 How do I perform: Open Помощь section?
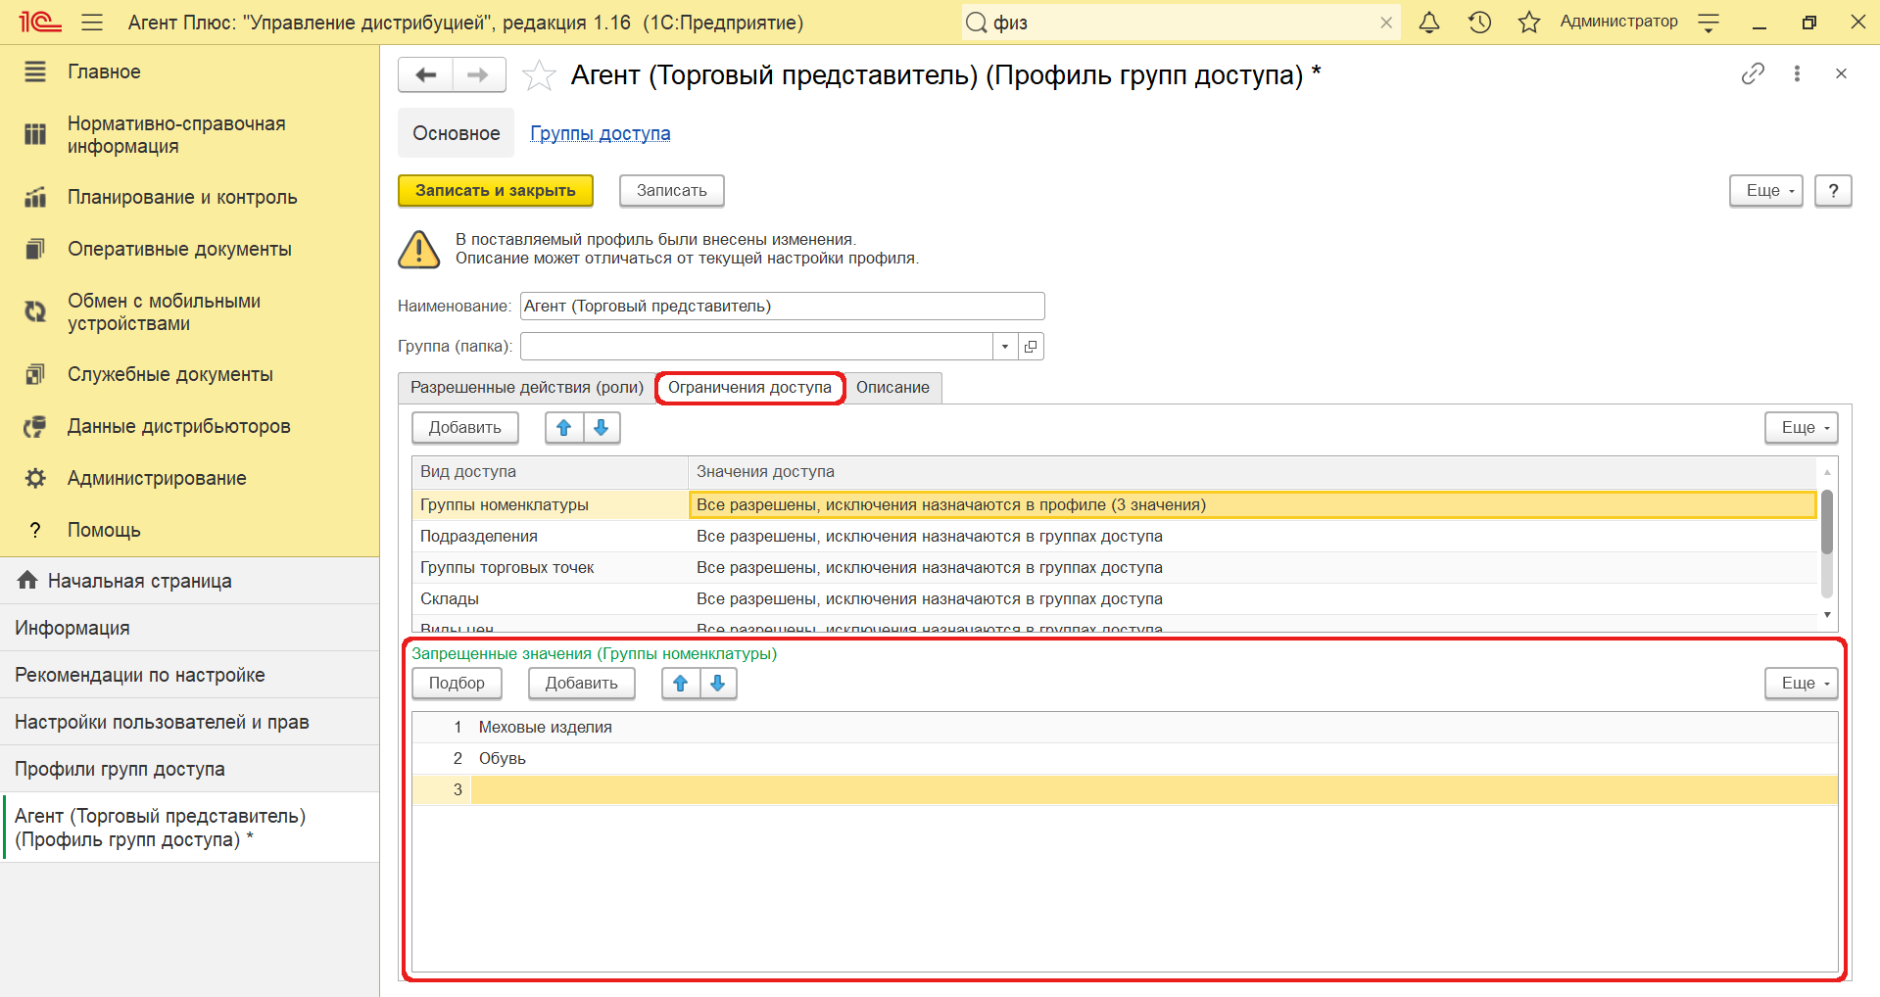coord(104,530)
